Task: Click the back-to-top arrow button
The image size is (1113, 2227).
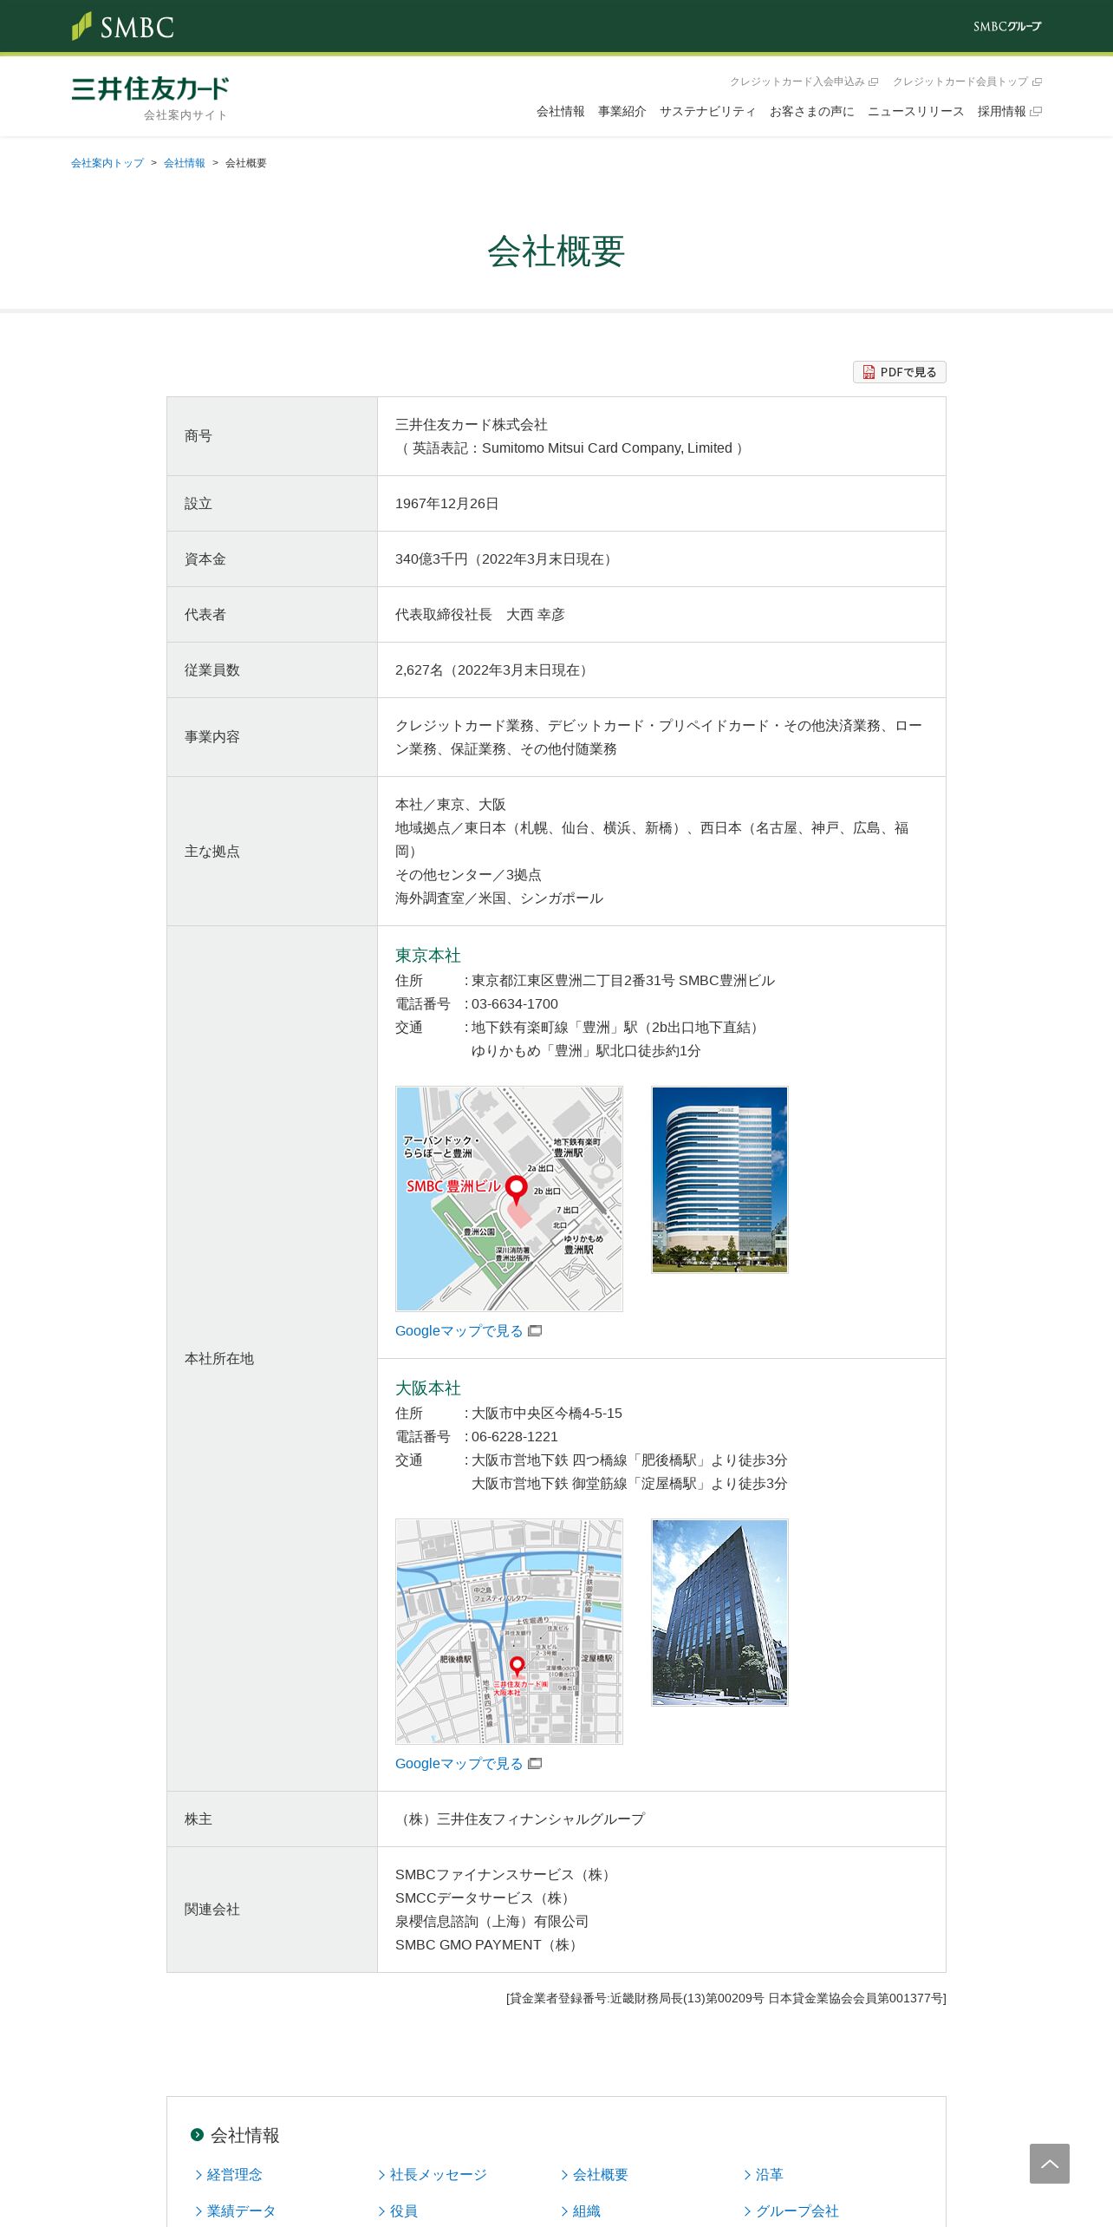Action: (1050, 2164)
